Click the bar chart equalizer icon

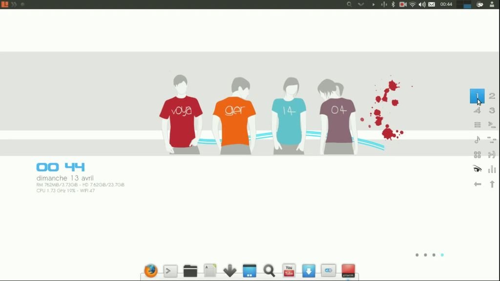click(492, 169)
